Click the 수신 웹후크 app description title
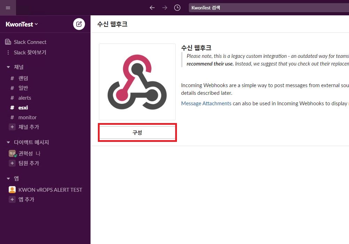Image resolution: width=349 pixels, height=244 pixels. (196, 47)
